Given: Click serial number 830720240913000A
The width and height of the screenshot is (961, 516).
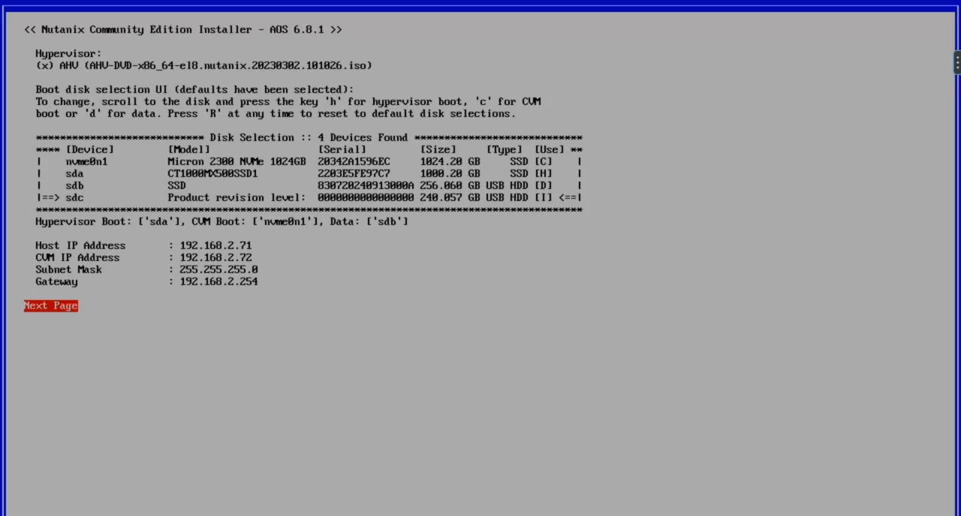Looking at the screenshot, I should (366, 185).
